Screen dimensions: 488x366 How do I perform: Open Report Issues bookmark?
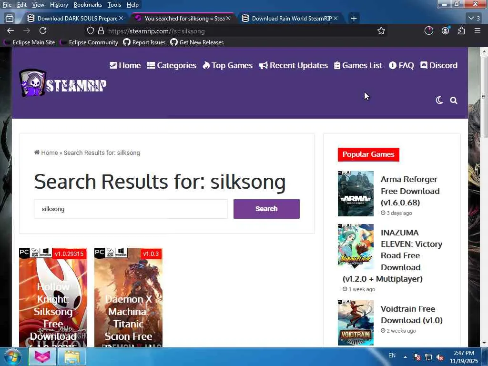tap(144, 42)
